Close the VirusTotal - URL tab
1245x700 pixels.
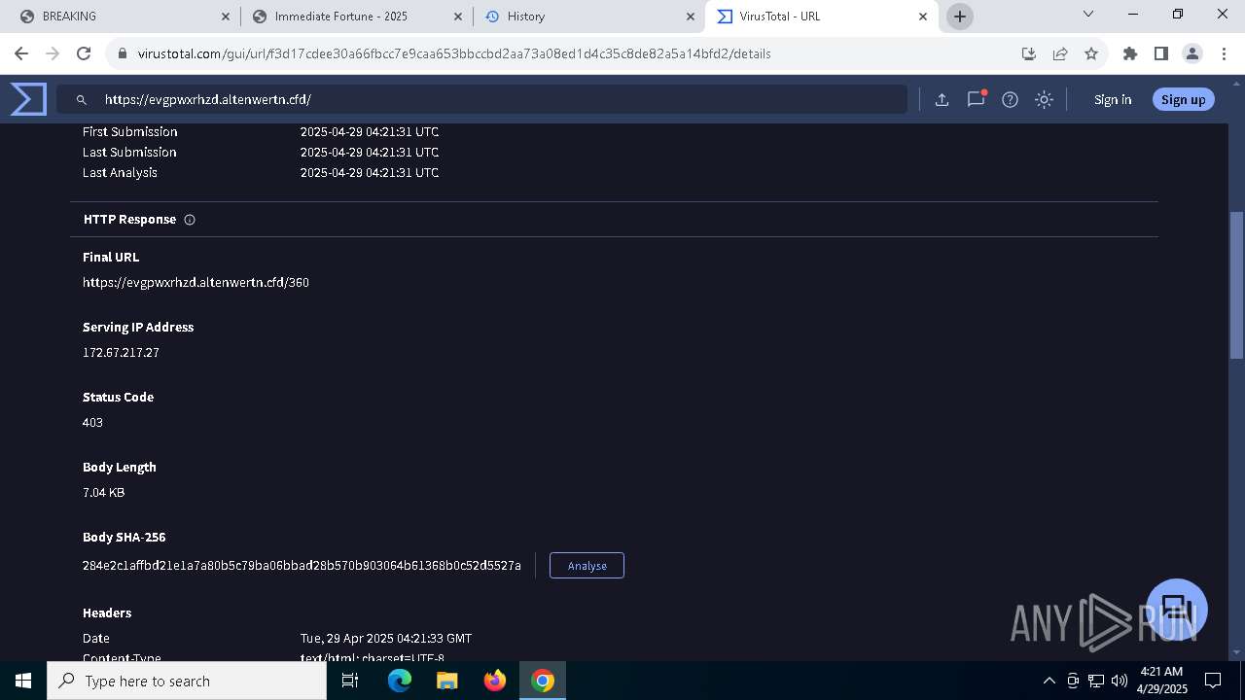pyautogui.click(x=923, y=17)
